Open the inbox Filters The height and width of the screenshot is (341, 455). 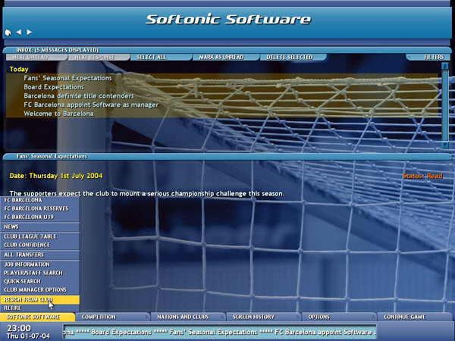[x=429, y=57]
